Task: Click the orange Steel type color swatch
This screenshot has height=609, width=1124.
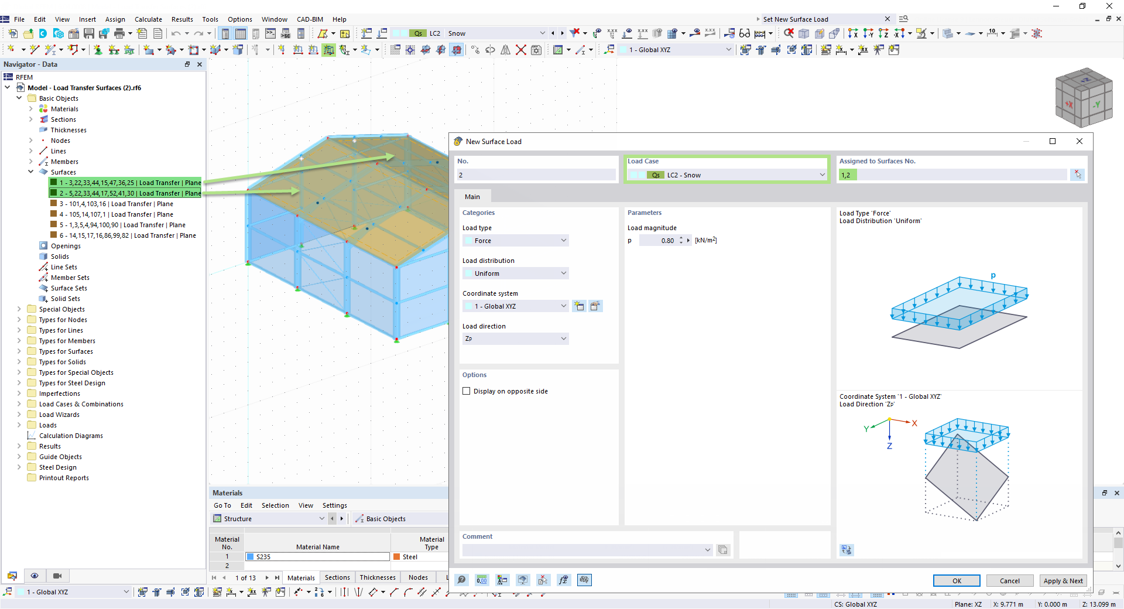Action: point(397,557)
